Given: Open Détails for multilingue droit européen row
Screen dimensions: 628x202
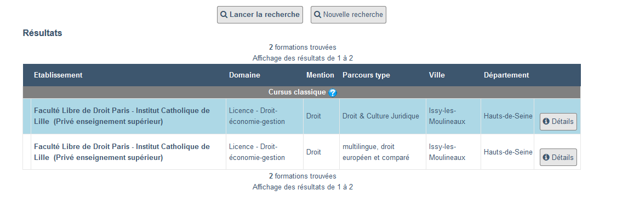Looking at the screenshot, I should [558, 157].
